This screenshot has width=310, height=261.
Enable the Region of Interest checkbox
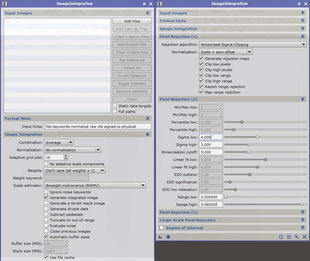pyautogui.click(x=162, y=228)
